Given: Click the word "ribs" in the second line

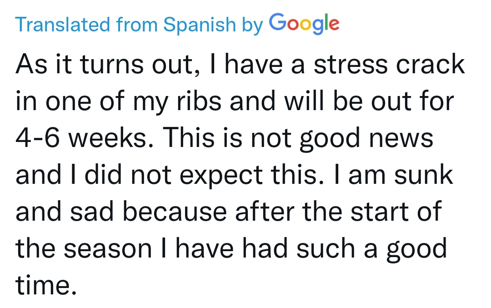Looking at the screenshot, I should click(199, 101).
